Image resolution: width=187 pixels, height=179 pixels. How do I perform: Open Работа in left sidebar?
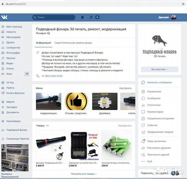pyautogui.click(x=8, y=88)
